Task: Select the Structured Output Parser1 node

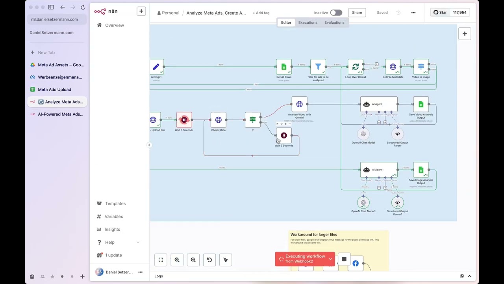Action: pos(397,202)
